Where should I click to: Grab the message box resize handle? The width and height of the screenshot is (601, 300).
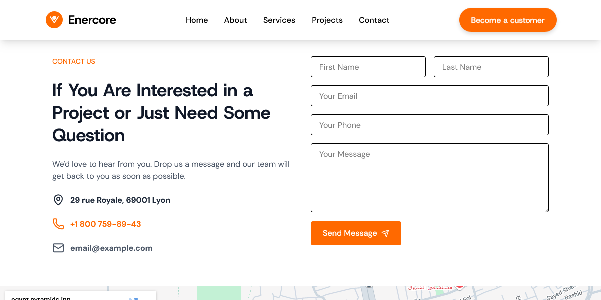coord(546,209)
